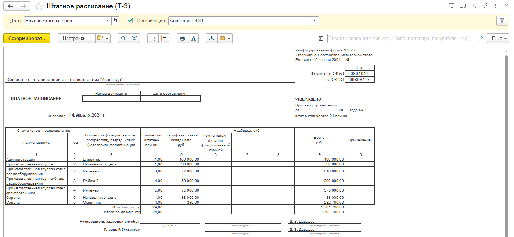Click the Рабочий position cell

click(x=111, y=181)
